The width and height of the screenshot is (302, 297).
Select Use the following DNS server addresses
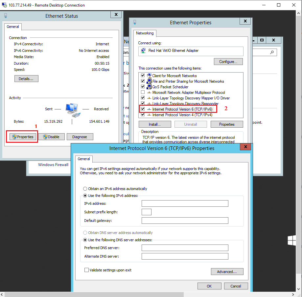pyautogui.click(x=85, y=240)
